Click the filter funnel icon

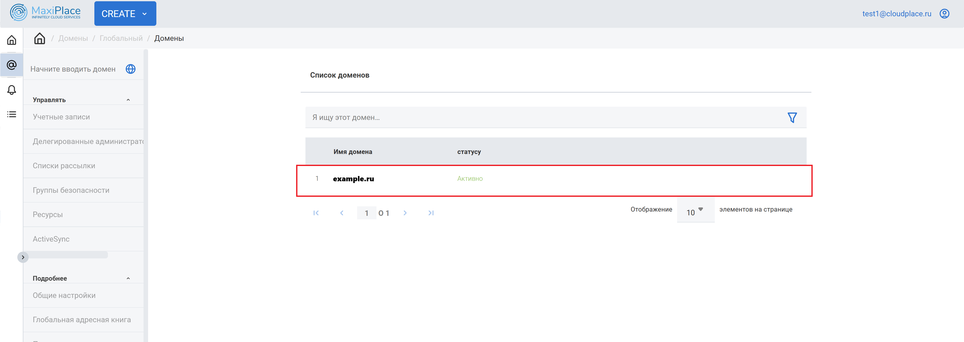(x=792, y=118)
